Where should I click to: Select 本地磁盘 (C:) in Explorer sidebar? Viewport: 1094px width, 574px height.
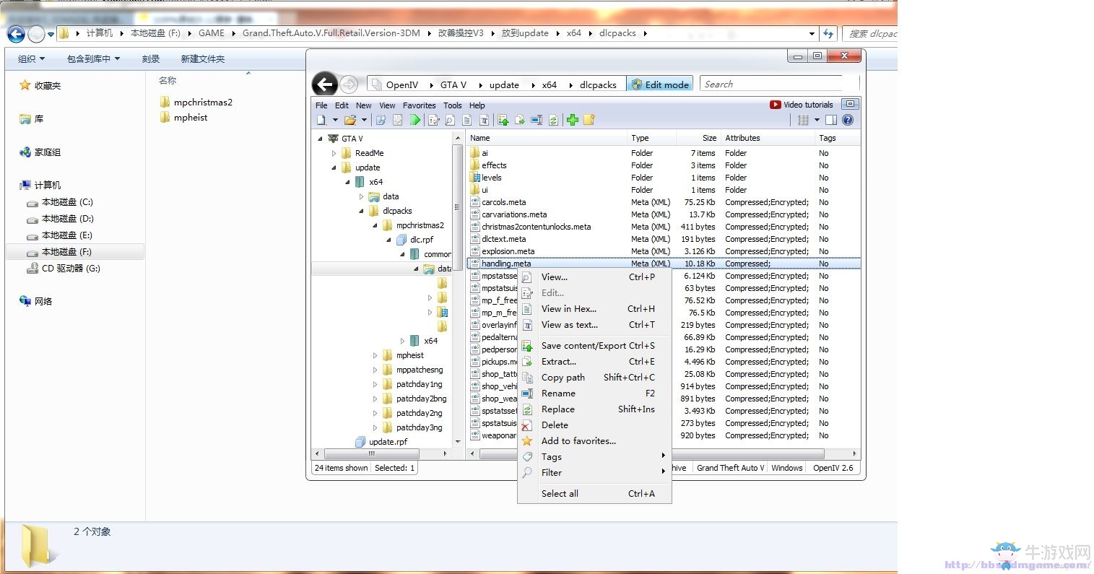pos(67,202)
